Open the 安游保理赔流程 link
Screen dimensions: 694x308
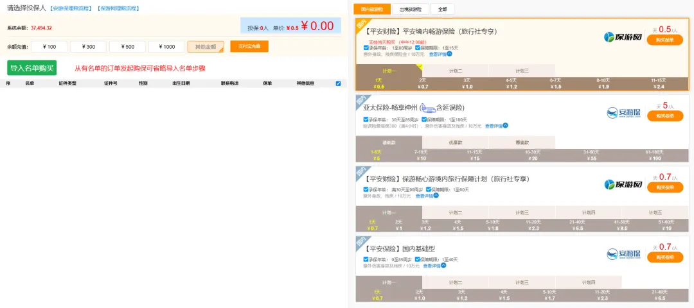point(71,8)
